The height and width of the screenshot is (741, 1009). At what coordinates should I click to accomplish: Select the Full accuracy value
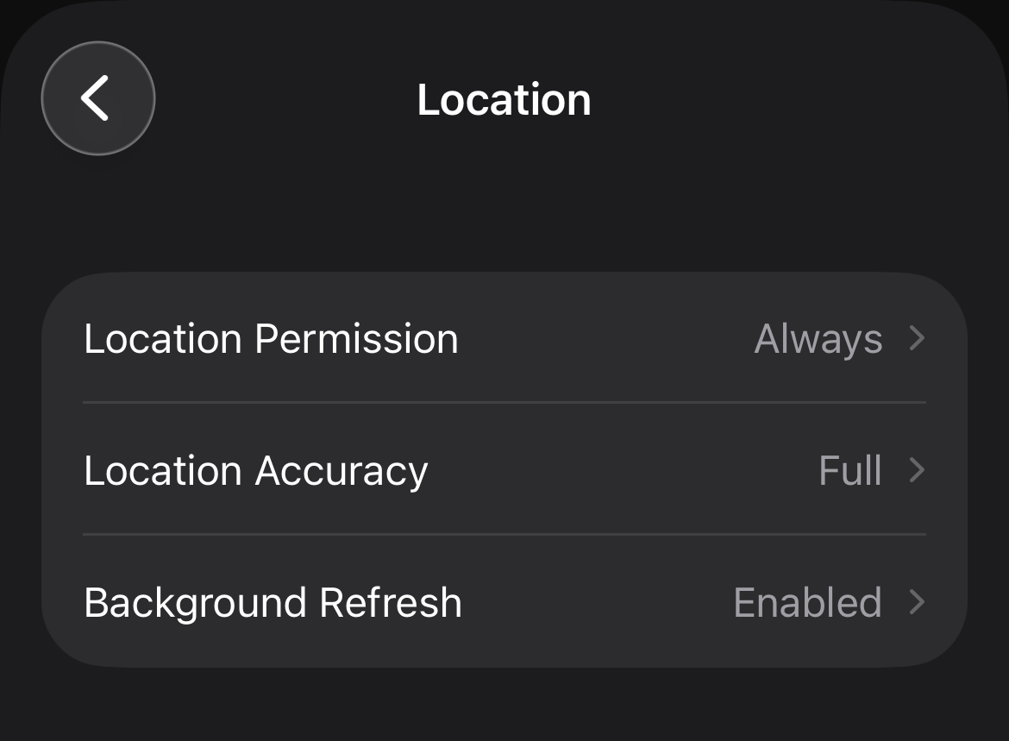850,470
